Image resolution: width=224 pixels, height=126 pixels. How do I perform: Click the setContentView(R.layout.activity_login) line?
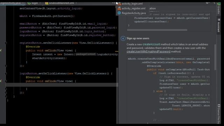51,8
